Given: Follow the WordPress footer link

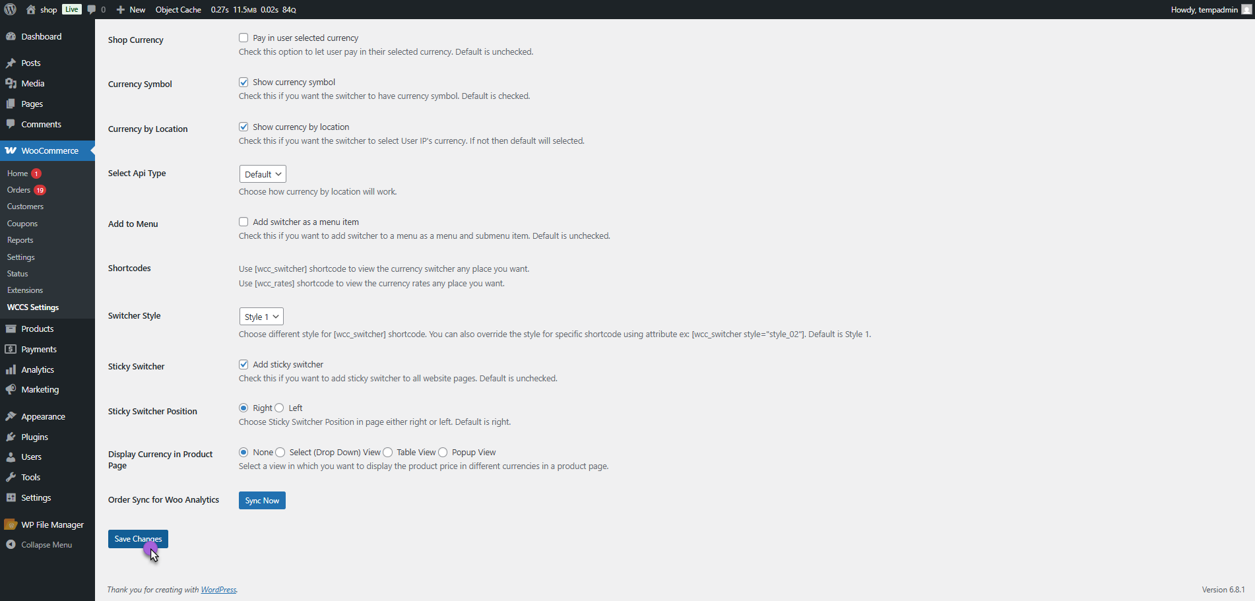Looking at the screenshot, I should click(218, 590).
